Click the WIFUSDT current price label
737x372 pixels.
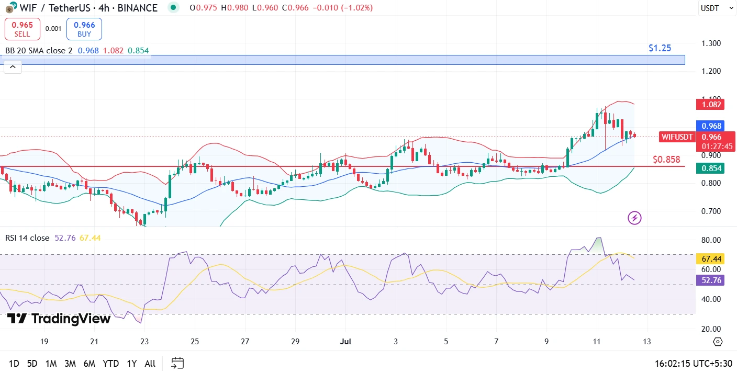tap(677, 137)
